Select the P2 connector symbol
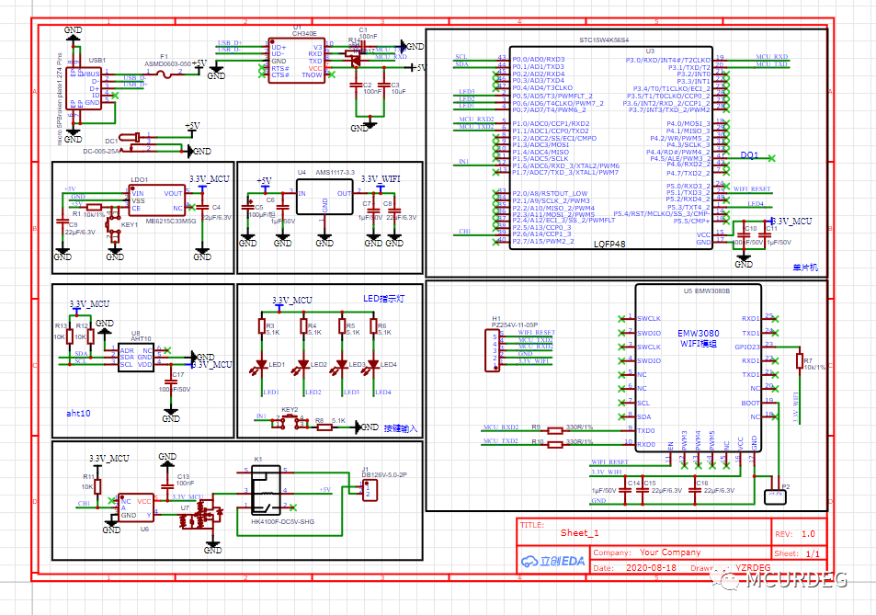Screen dimensions: 876x615 point(775,496)
